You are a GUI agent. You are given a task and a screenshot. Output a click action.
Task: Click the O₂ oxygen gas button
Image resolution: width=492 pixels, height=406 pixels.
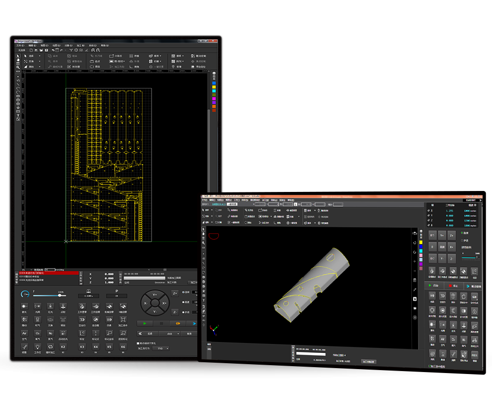point(37,334)
